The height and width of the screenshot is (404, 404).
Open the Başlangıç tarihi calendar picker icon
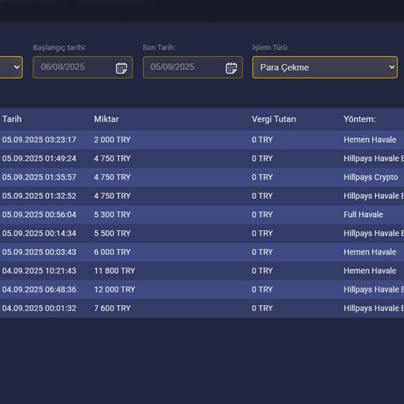(122, 67)
